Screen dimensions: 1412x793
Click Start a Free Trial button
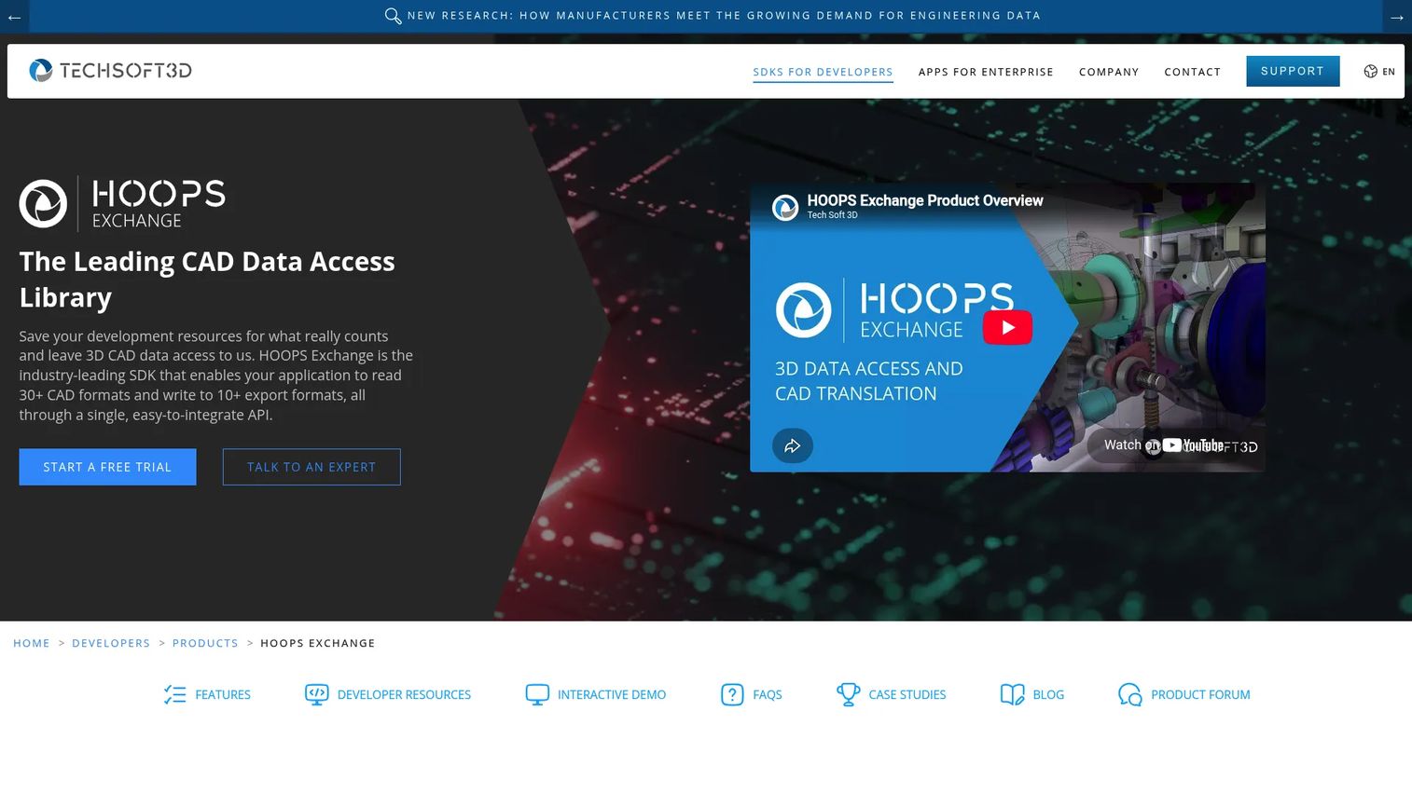click(x=107, y=467)
